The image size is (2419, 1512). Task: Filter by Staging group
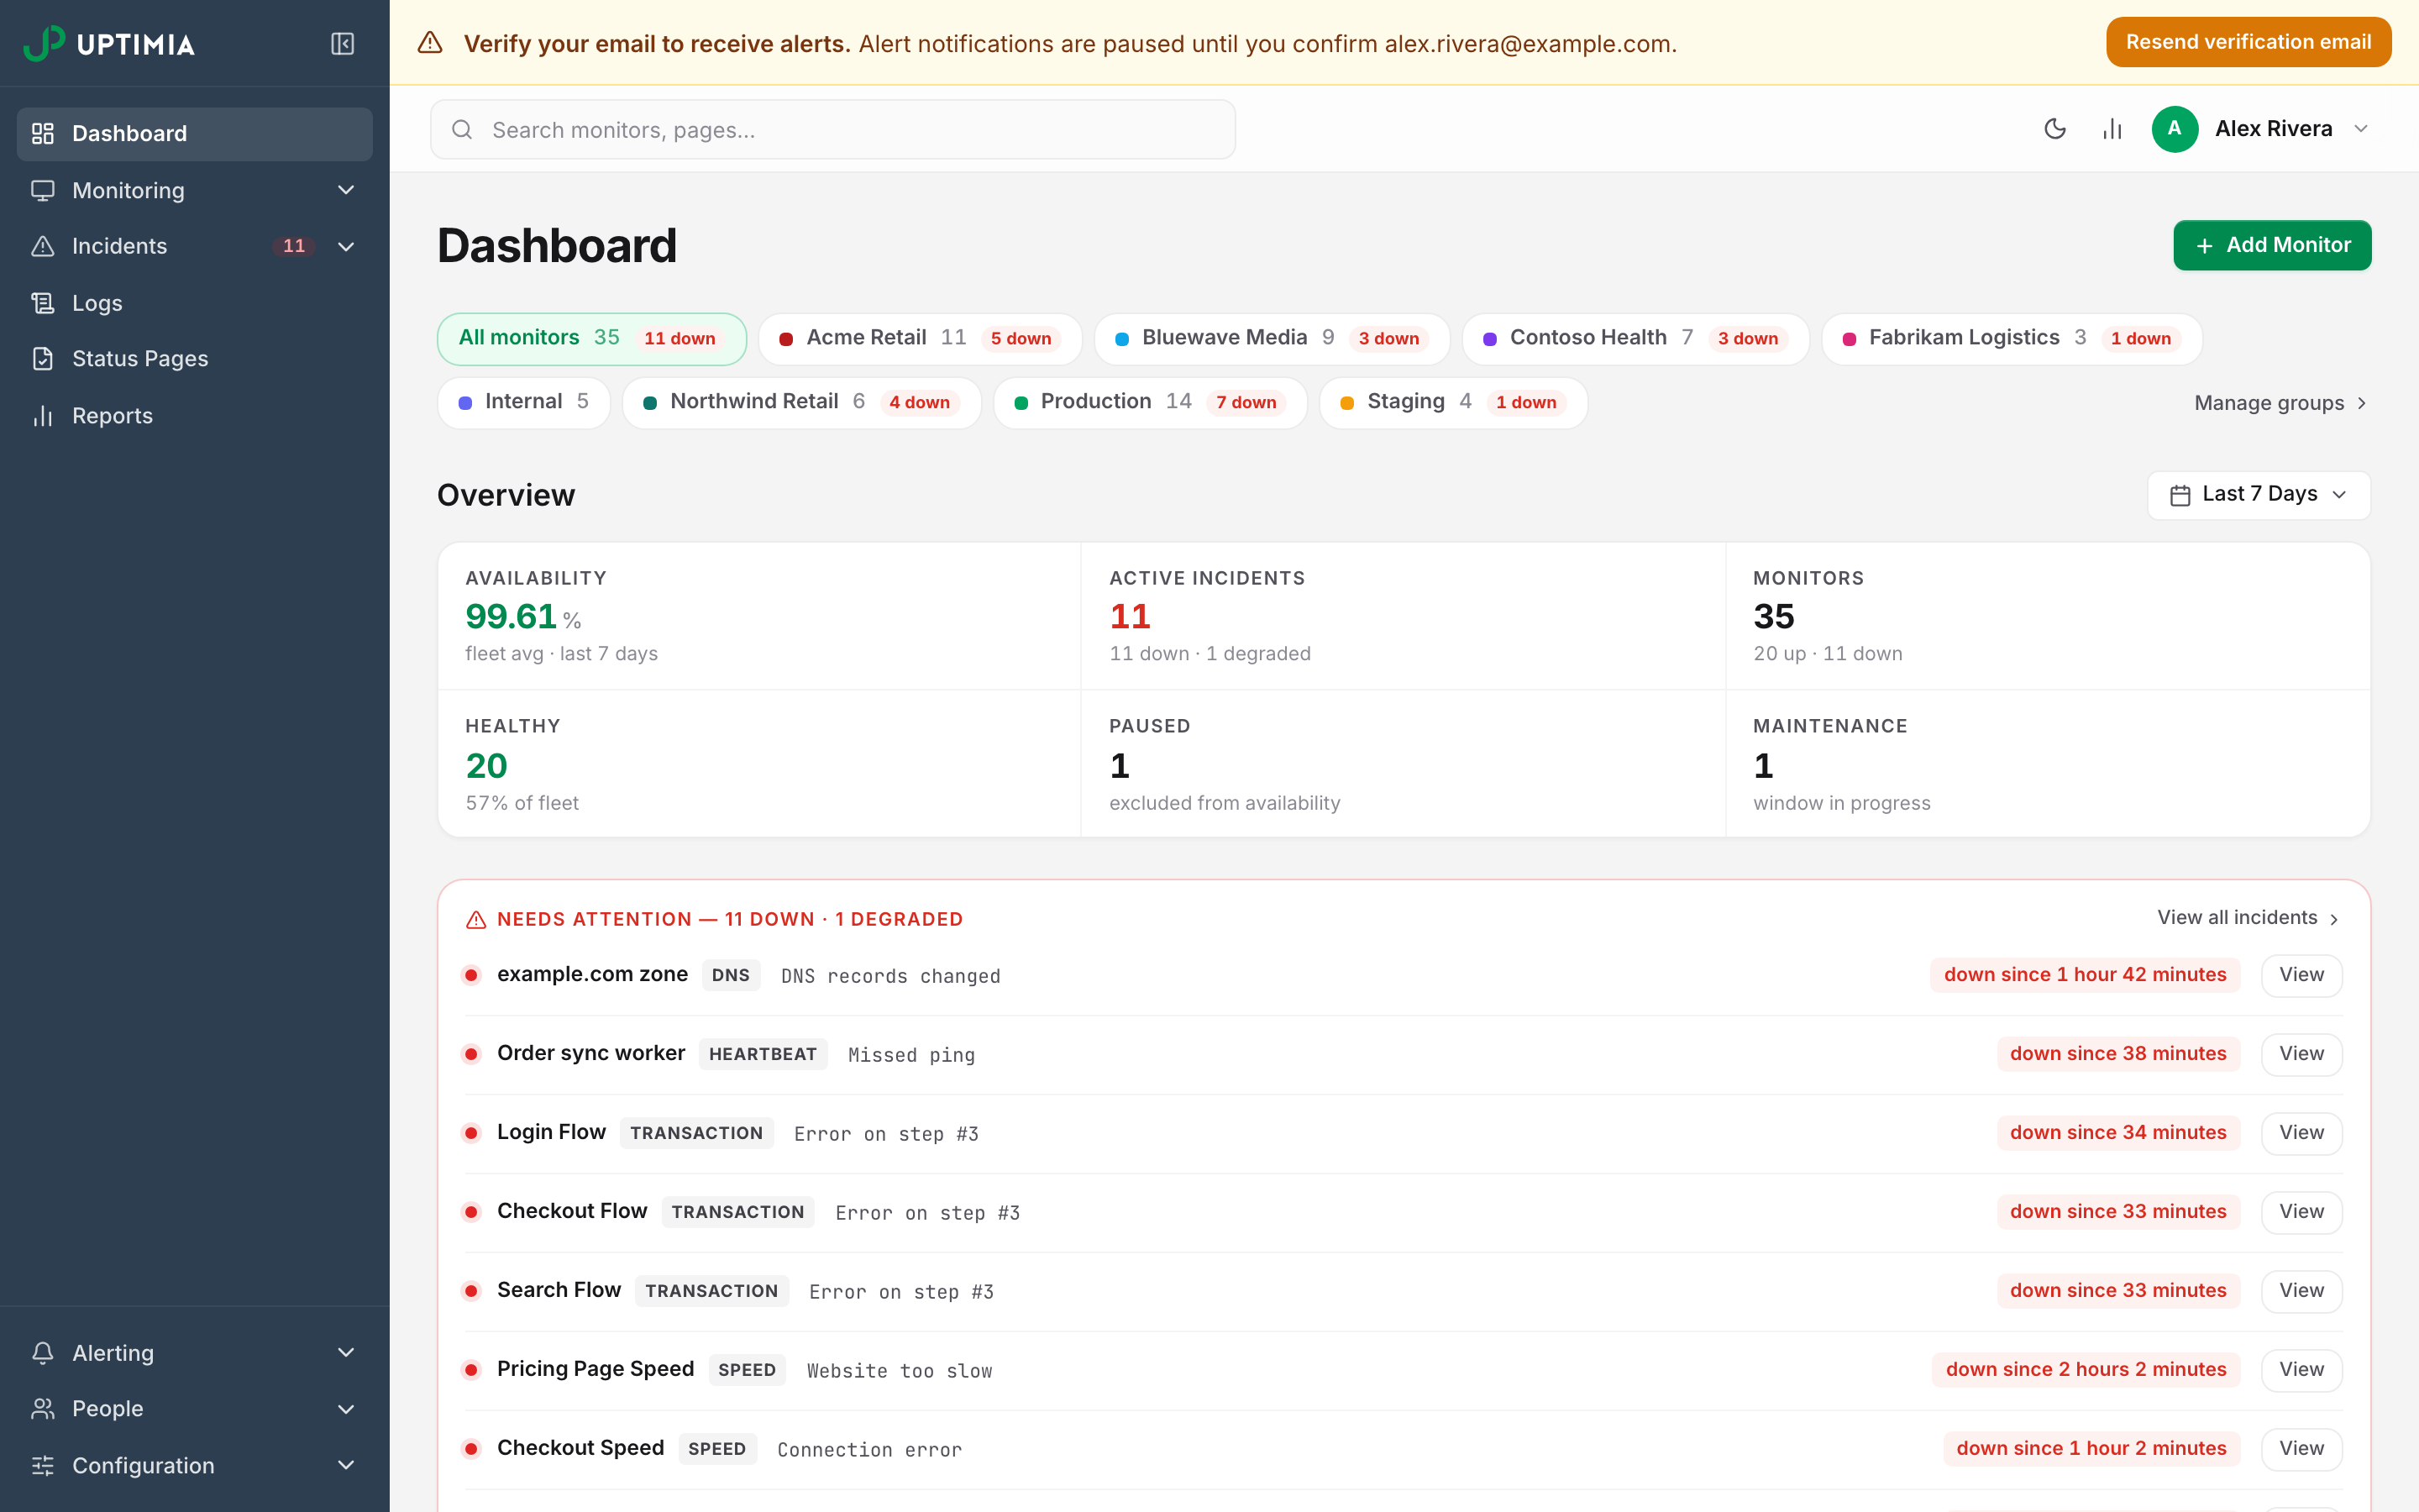click(x=1453, y=403)
